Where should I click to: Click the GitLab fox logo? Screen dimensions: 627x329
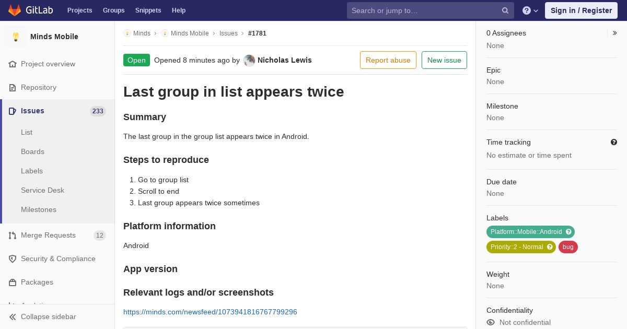(x=15, y=10)
